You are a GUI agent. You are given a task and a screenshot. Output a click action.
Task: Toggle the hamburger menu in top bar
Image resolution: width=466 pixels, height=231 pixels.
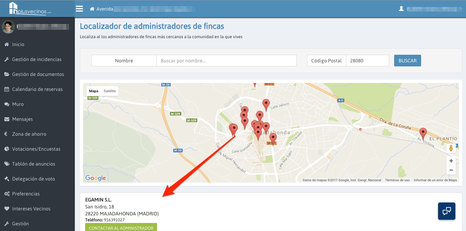click(x=79, y=9)
